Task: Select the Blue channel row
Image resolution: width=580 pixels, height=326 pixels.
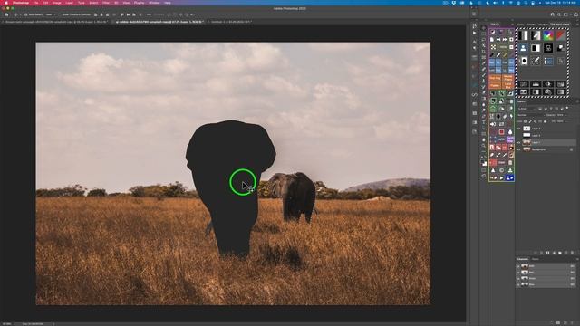Action: point(546,284)
